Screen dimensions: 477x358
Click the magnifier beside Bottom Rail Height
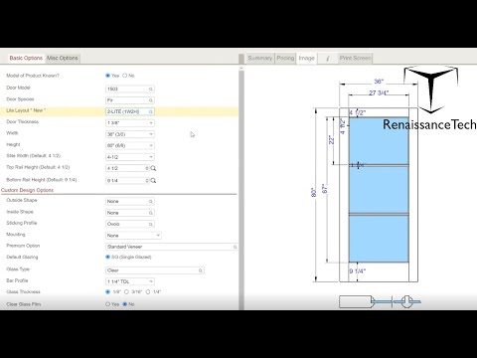153,181
